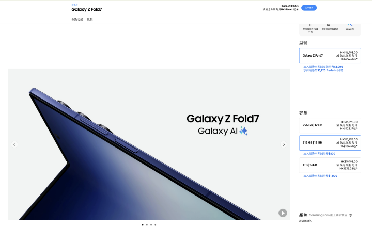
Task: Select the Galaxy Z Fold7 model option
Action: coord(330,56)
